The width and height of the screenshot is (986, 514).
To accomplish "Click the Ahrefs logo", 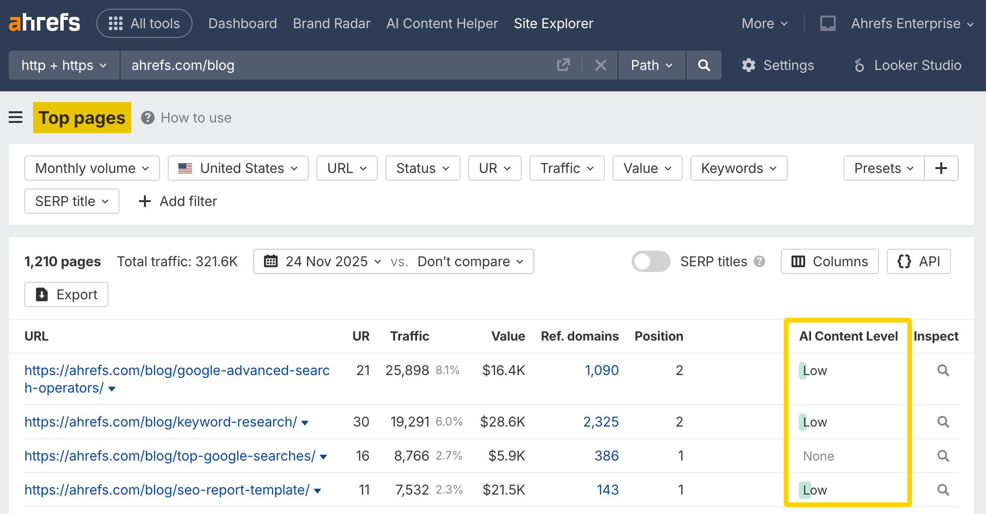I will click(x=44, y=23).
